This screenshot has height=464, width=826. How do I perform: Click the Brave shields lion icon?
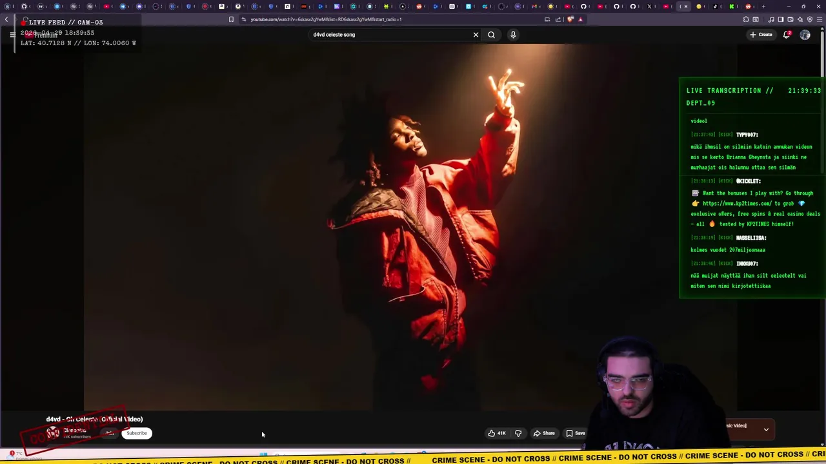pos(570,19)
